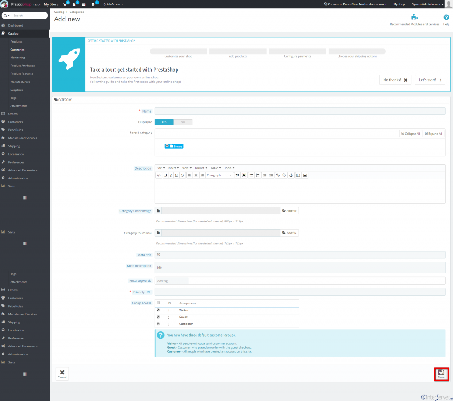Insert a table using editor icon
The height and width of the screenshot is (401, 453).
point(298,175)
